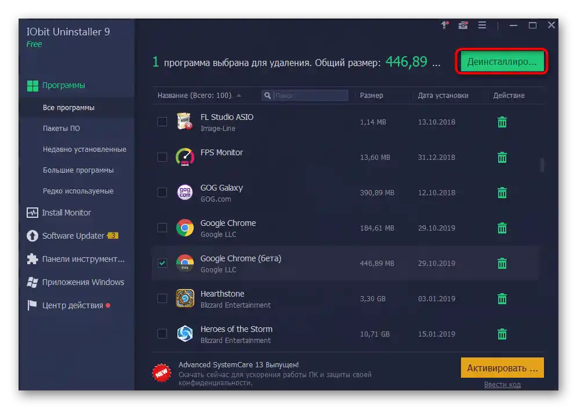The image size is (577, 409).
Task: Open the toolbox icon in title bar
Action: coord(463,25)
